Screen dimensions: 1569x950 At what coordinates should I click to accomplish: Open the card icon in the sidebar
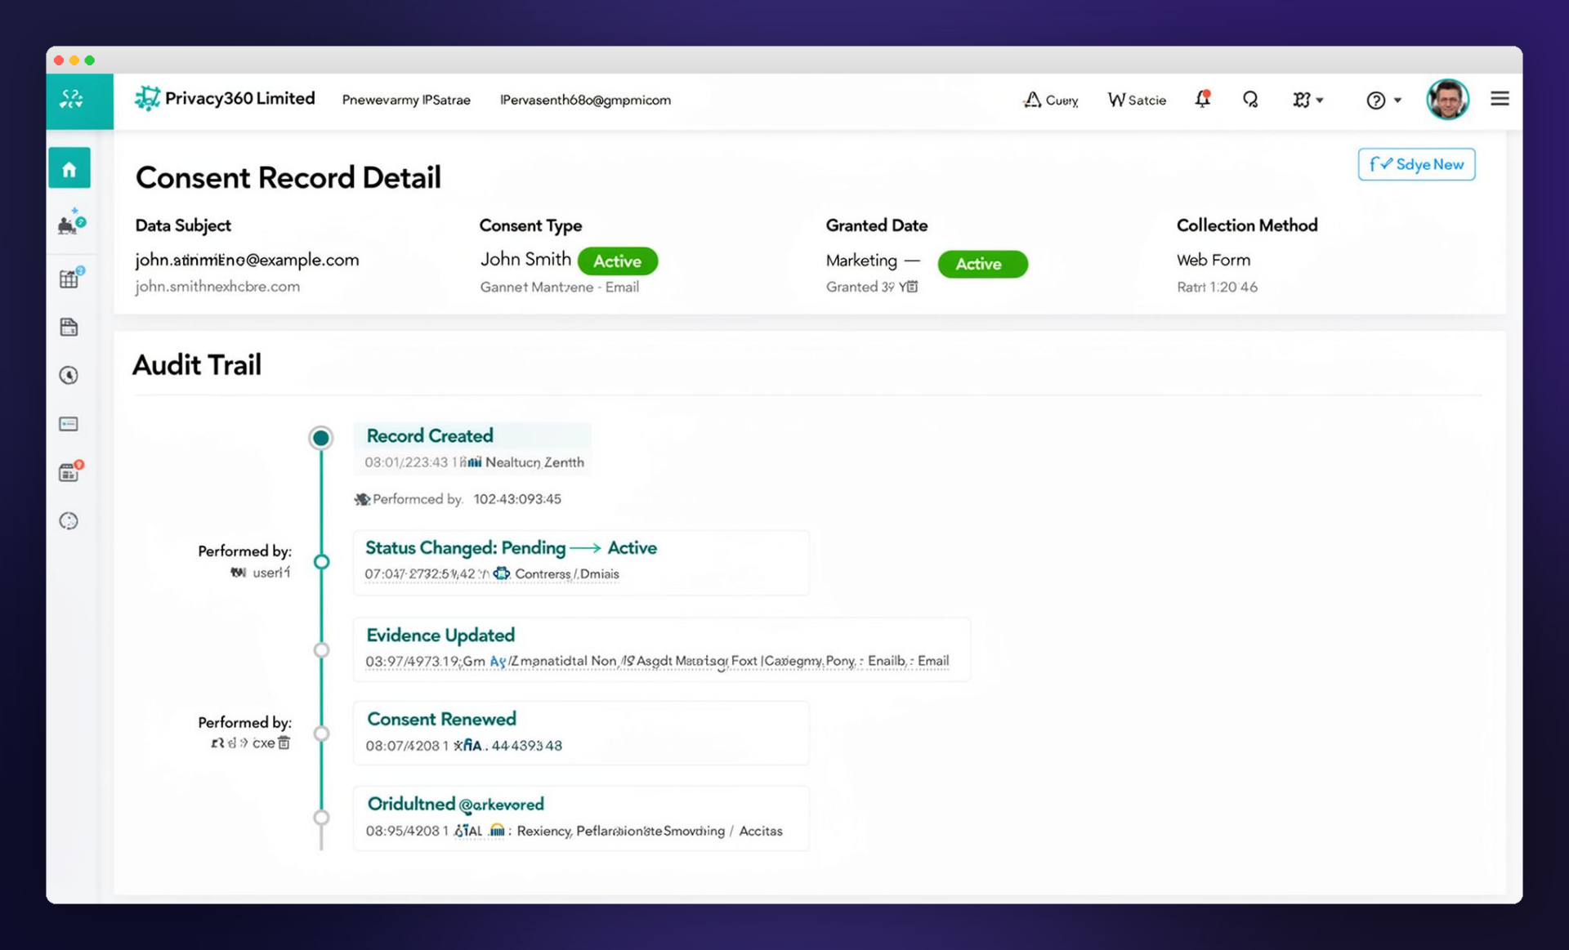tap(69, 424)
